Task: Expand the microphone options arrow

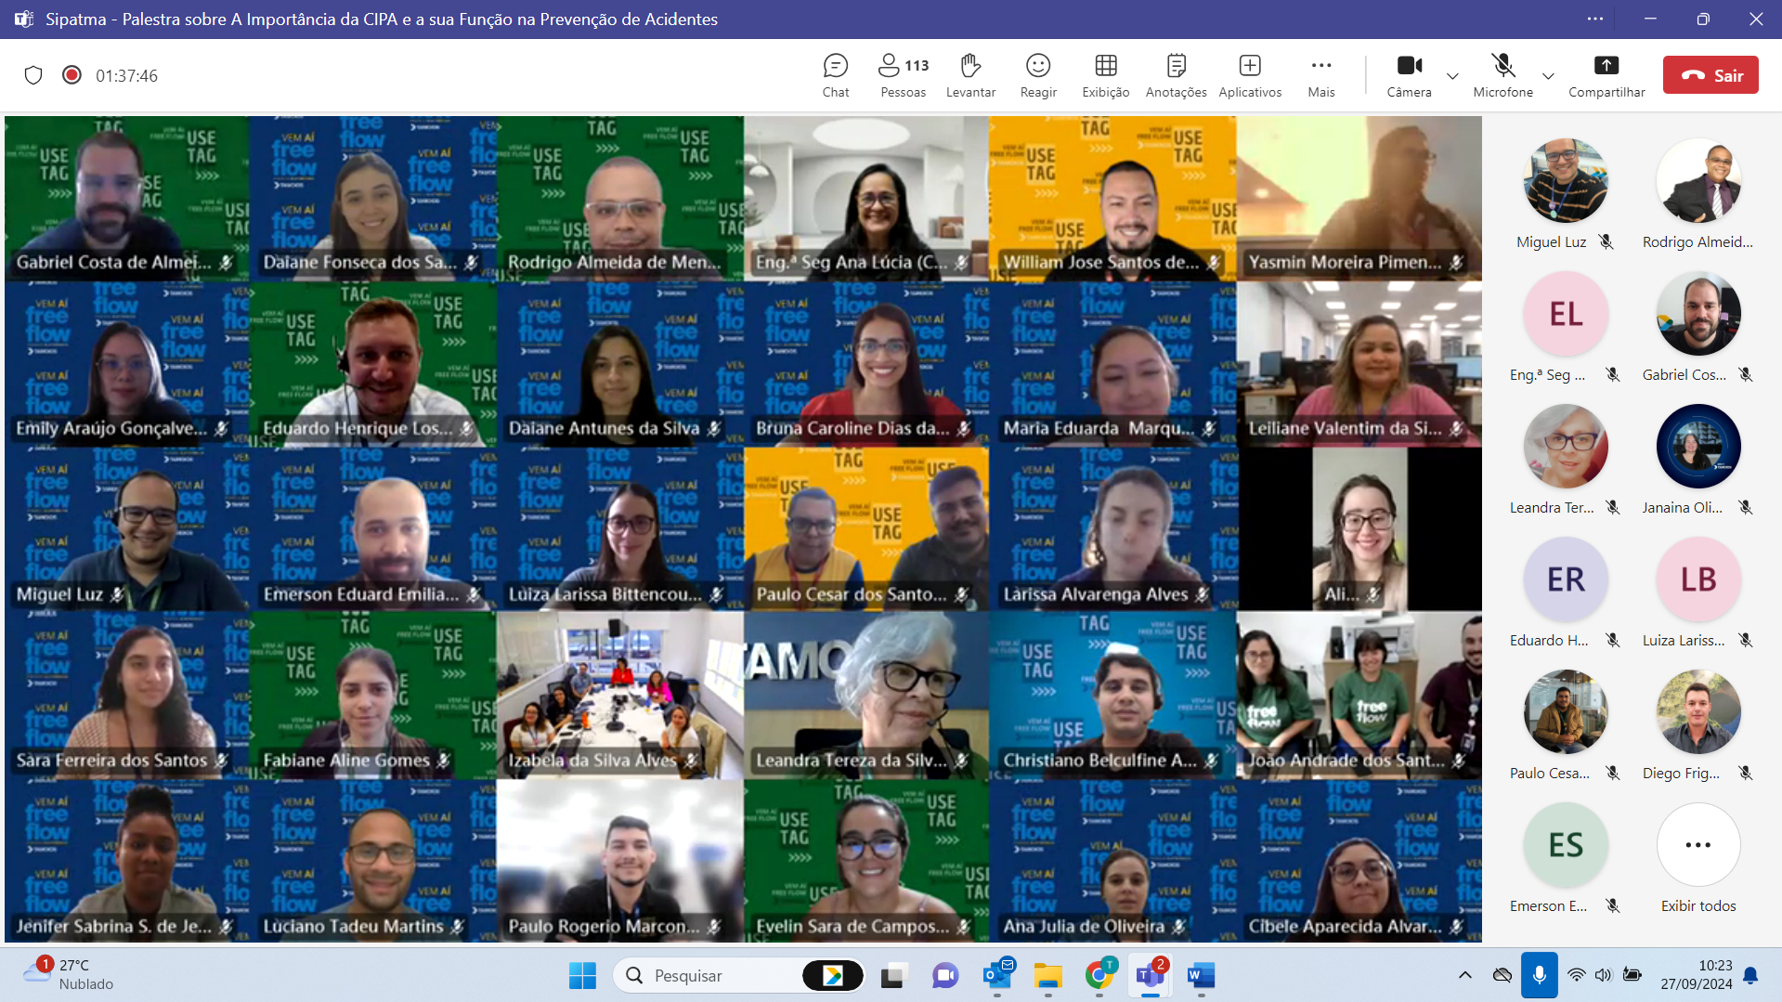Action: [x=1548, y=76]
